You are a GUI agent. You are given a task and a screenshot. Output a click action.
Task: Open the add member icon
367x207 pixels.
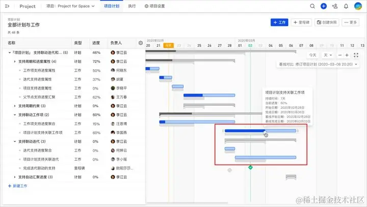(x=335, y=6)
